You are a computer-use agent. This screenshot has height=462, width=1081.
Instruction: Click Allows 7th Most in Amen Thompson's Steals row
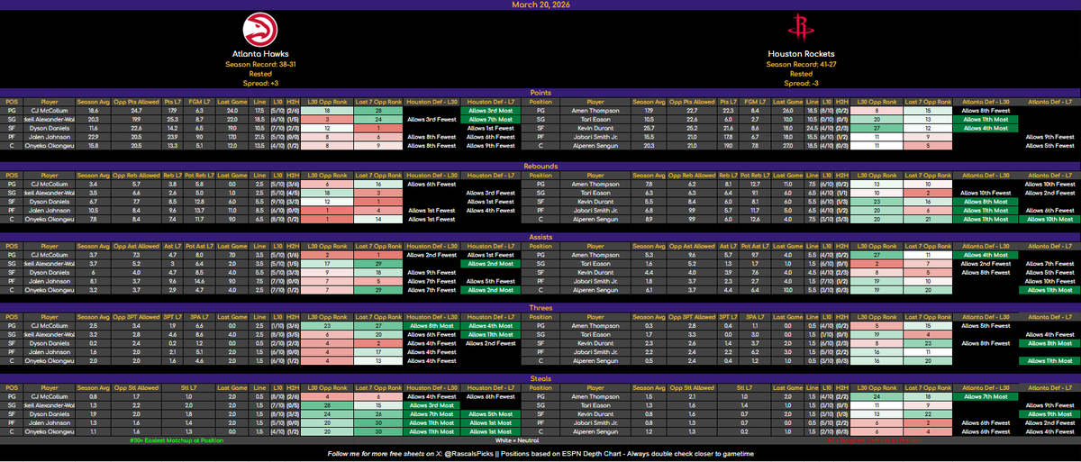(x=986, y=396)
